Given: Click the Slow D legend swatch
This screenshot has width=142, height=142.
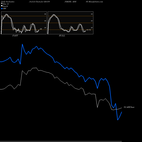Looking at the screenshot, I should [x=2, y=3].
